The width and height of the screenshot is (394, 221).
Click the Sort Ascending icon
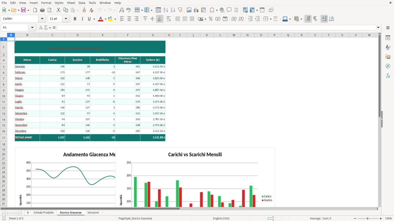pyautogui.click(x=166, y=10)
